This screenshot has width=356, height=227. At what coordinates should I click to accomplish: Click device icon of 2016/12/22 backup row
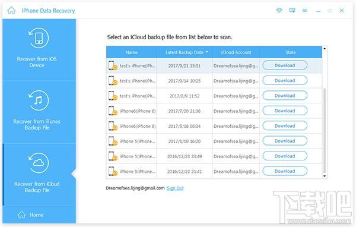113,171
